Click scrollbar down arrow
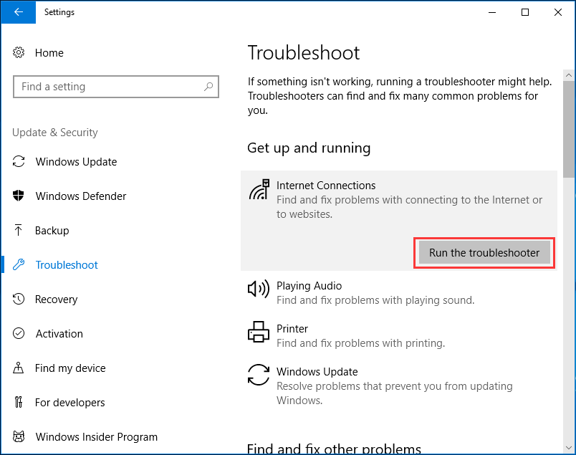The width and height of the screenshot is (576, 455). pos(569,448)
